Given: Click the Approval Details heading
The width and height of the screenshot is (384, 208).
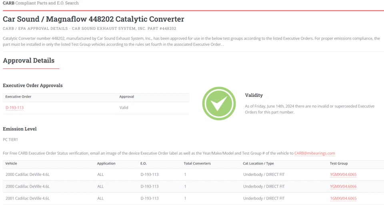Looking at the screenshot, I should coord(29,60).
